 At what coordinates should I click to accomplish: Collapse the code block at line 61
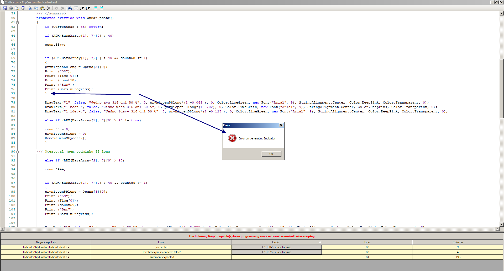coord(18,23)
